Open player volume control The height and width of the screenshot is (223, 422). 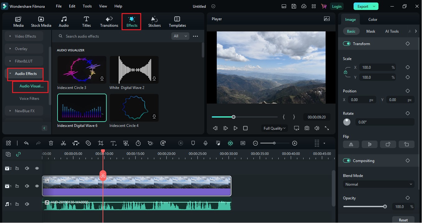coord(317,128)
